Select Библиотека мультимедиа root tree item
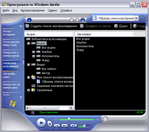 (x=49, y=39)
